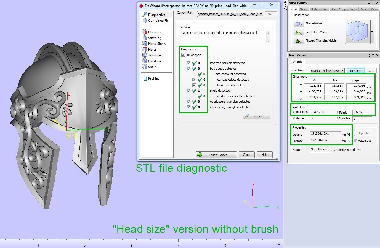
Task: Toggle intersecting triangles detection checkbox
Action: click(x=188, y=107)
